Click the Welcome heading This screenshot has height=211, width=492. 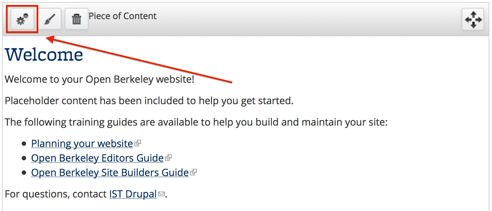[44, 55]
